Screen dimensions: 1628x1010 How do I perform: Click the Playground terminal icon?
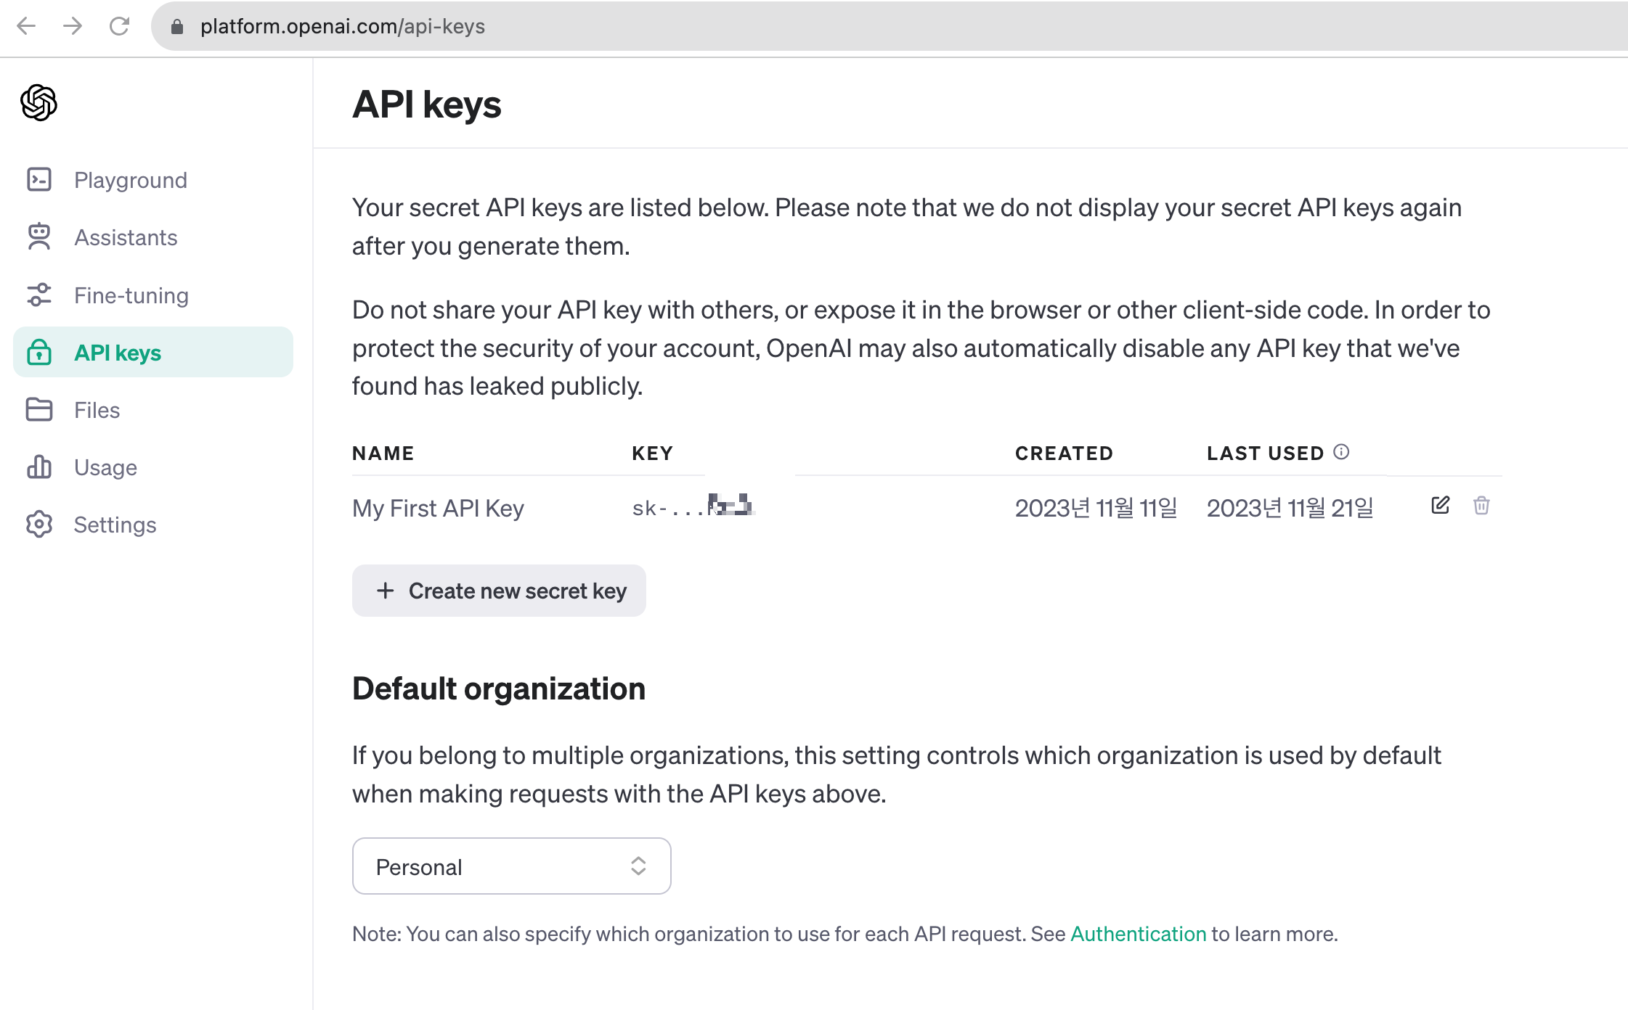point(39,179)
